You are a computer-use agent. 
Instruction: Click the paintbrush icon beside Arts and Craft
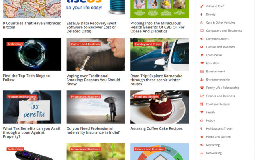pyautogui.click(x=202, y=6)
